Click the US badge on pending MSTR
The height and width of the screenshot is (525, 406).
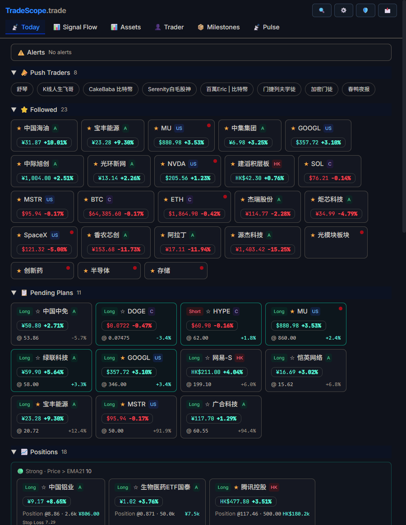click(153, 405)
